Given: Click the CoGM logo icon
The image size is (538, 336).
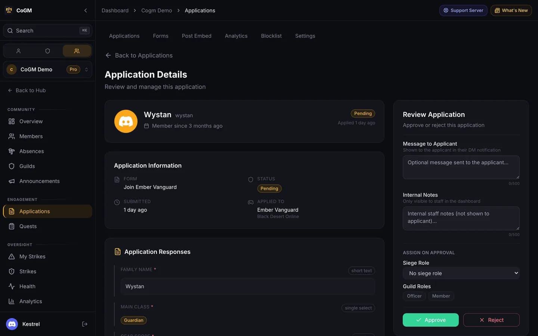Looking at the screenshot, I should pyautogui.click(x=9, y=10).
